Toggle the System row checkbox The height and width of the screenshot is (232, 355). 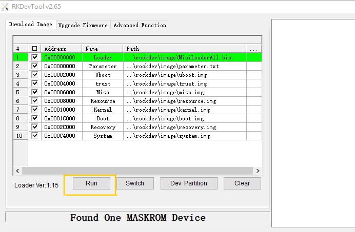(x=35, y=136)
